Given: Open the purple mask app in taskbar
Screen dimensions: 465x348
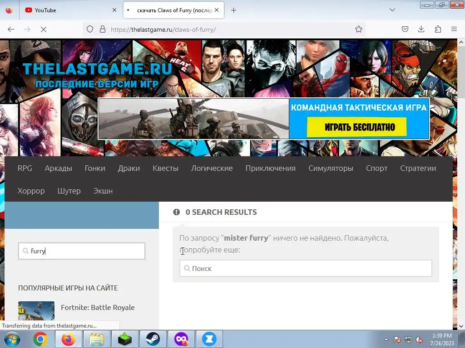Looking at the screenshot, I should [x=181, y=339].
